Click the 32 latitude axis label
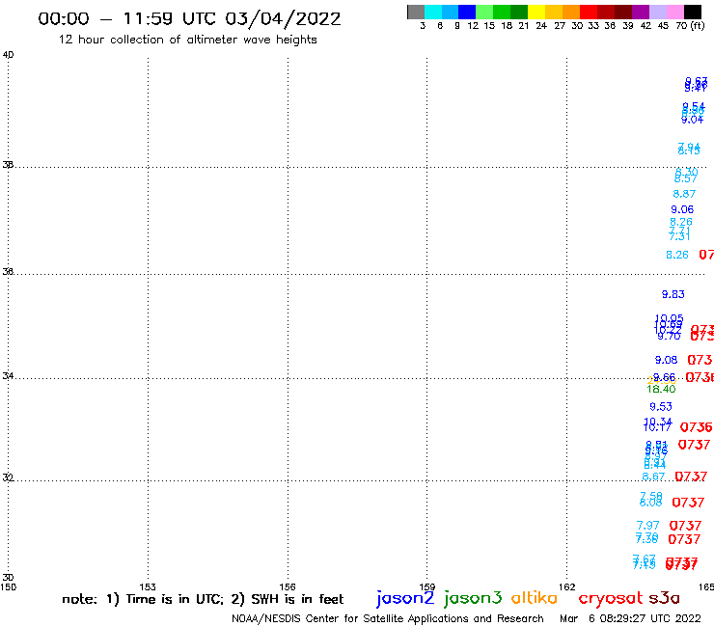Image resolution: width=714 pixels, height=627 pixels. click(x=8, y=477)
